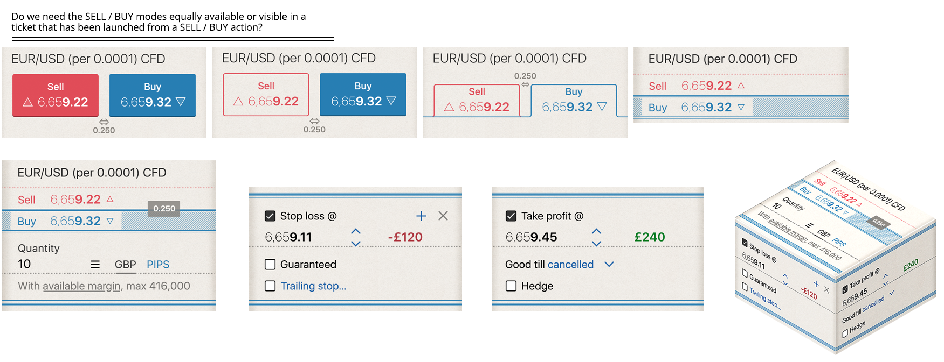Viewport: 944px width, 362px height.
Task: Decrease the stop loss price with down chevron
Action: click(356, 243)
